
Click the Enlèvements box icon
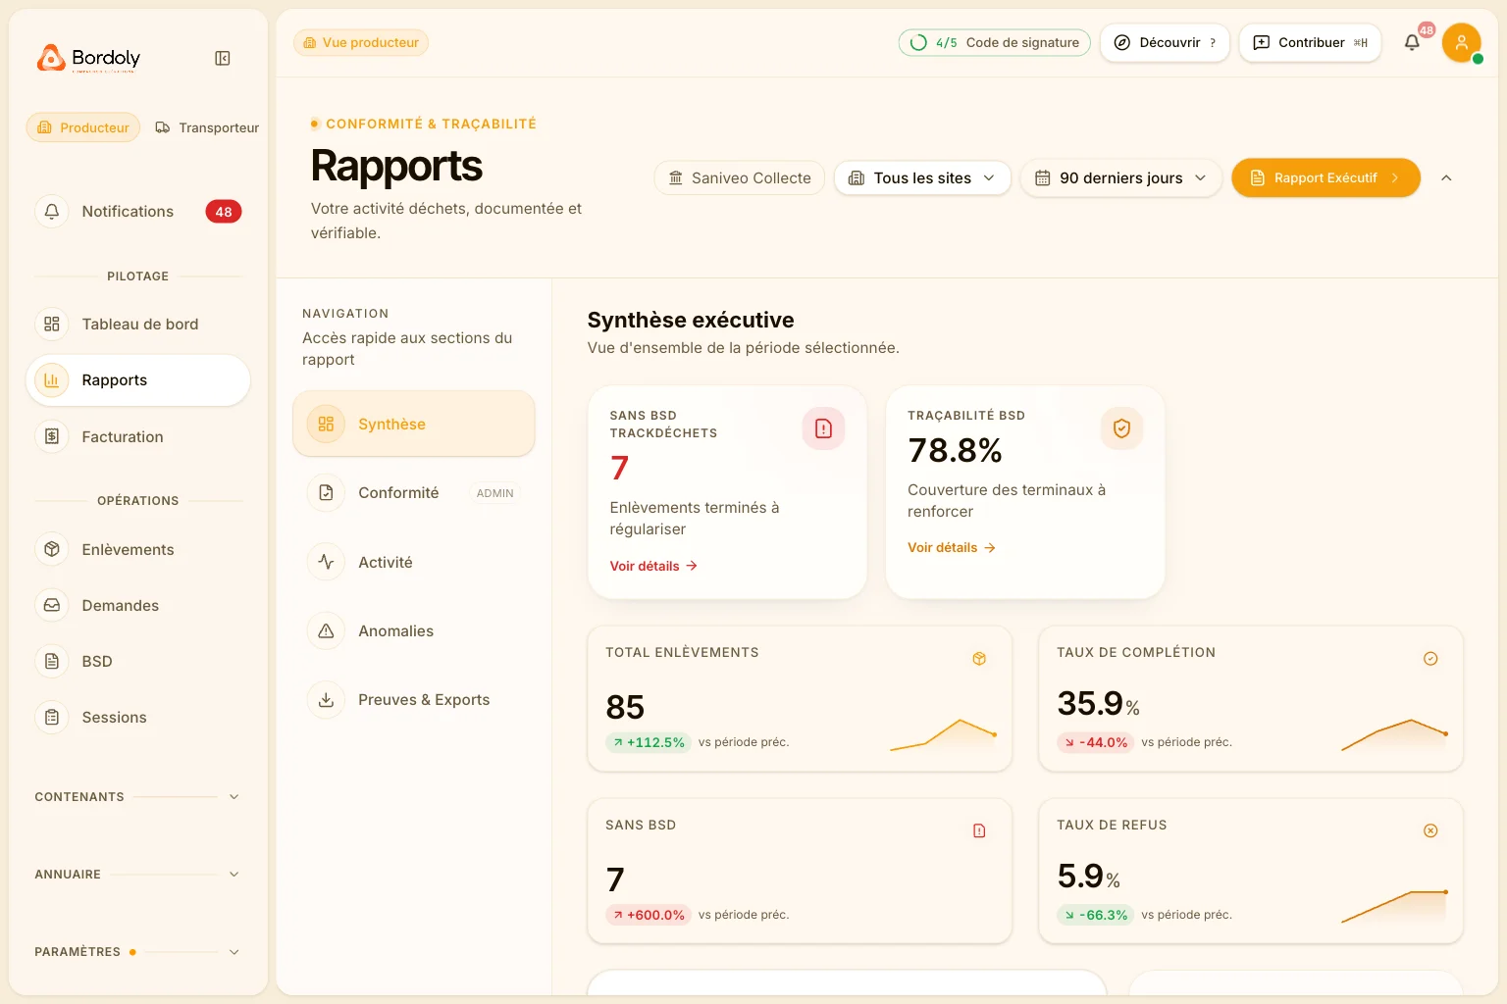pyautogui.click(x=52, y=549)
